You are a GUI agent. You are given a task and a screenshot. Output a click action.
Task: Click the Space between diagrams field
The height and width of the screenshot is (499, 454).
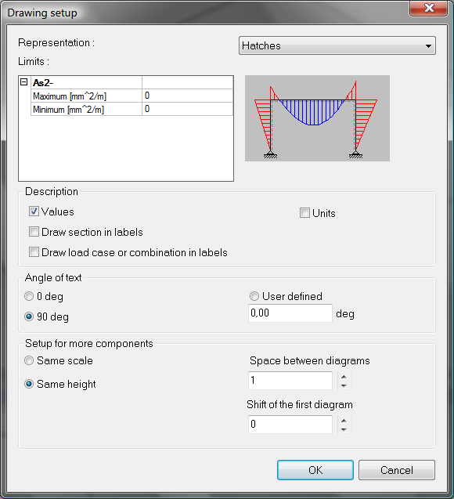290,380
